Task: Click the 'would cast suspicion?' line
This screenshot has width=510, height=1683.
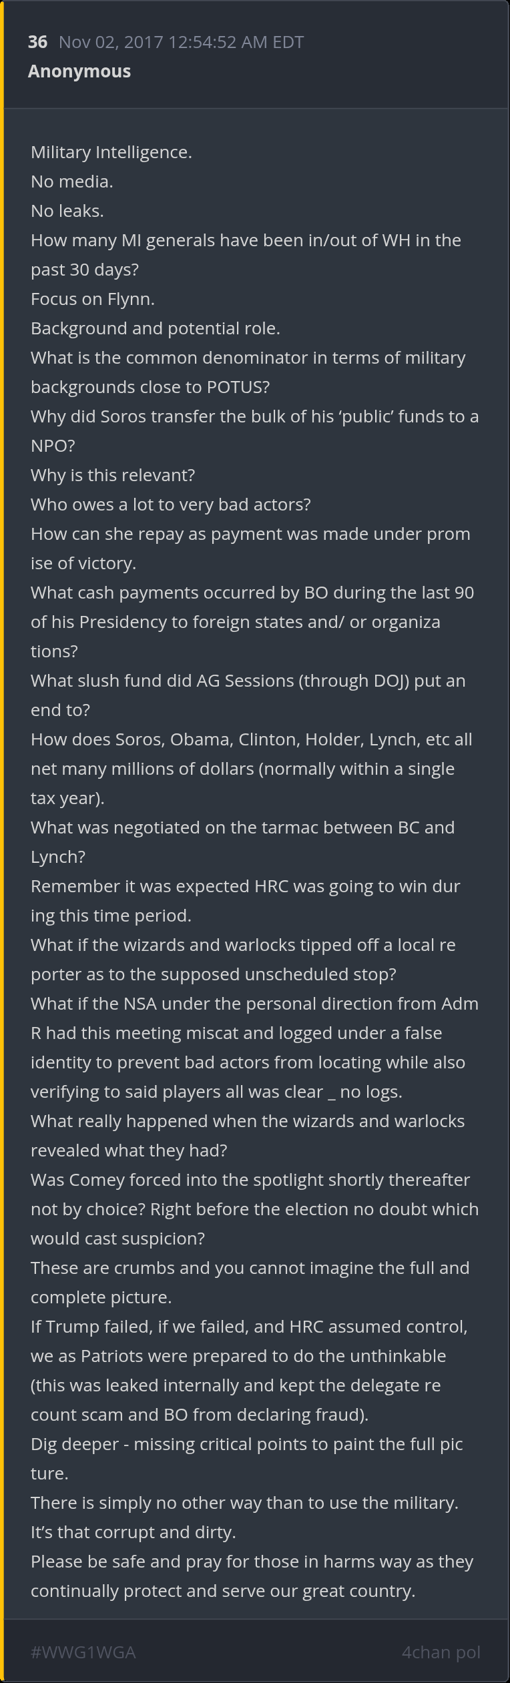Action: 117,1239
